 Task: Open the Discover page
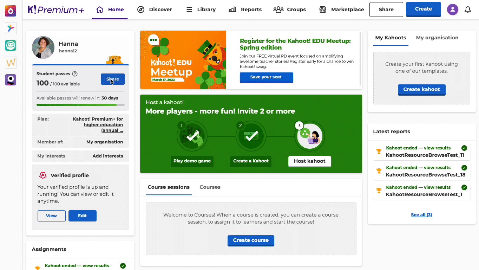coord(155,9)
